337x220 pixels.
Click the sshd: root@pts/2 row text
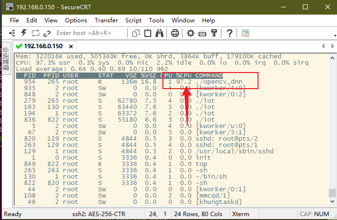point(227,139)
